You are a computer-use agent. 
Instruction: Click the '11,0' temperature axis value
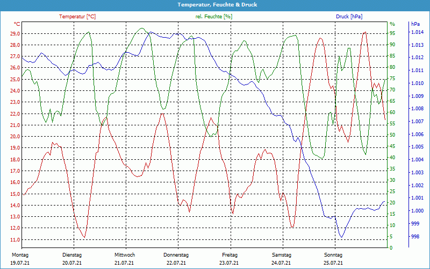pos(15,239)
